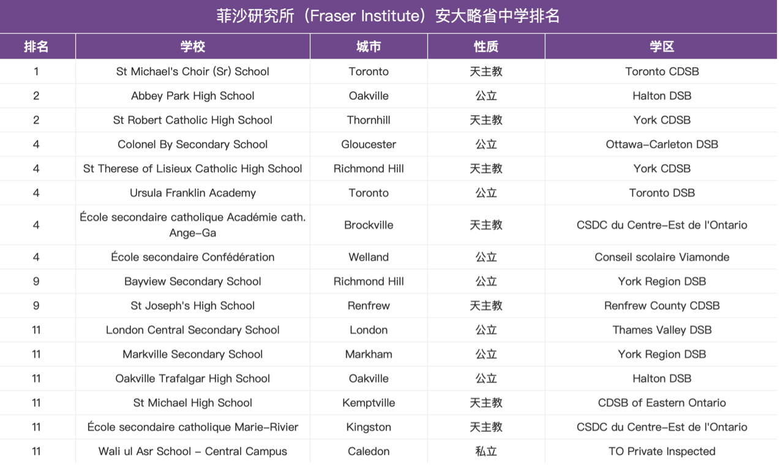Click the Caledon city cell
This screenshot has height=465, width=780.
(369, 452)
